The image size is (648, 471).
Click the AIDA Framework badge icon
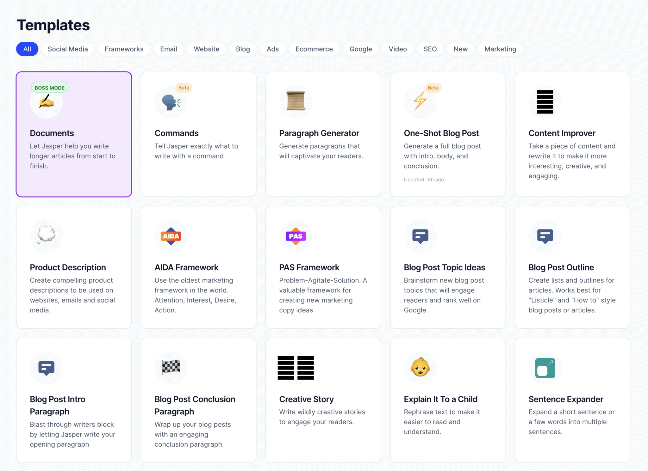tap(171, 236)
